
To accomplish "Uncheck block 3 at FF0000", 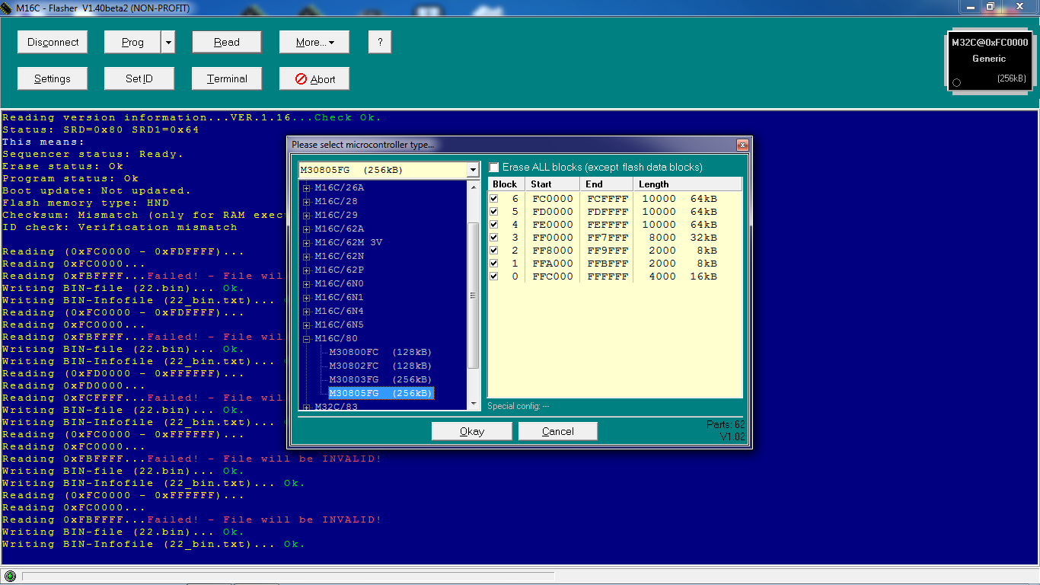I will point(494,238).
